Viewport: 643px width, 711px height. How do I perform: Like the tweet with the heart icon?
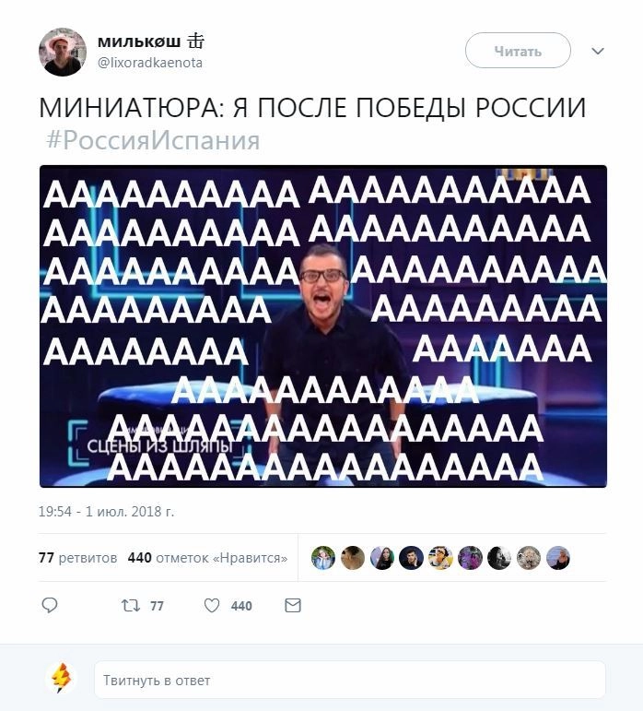pyautogui.click(x=212, y=605)
